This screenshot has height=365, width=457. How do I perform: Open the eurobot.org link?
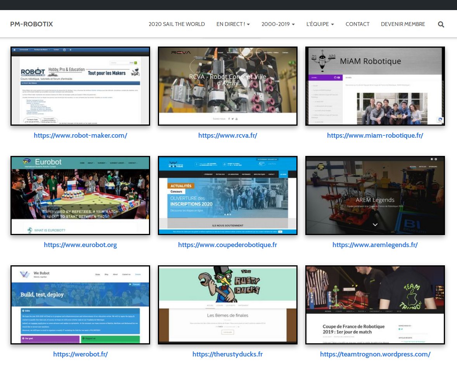80,245
